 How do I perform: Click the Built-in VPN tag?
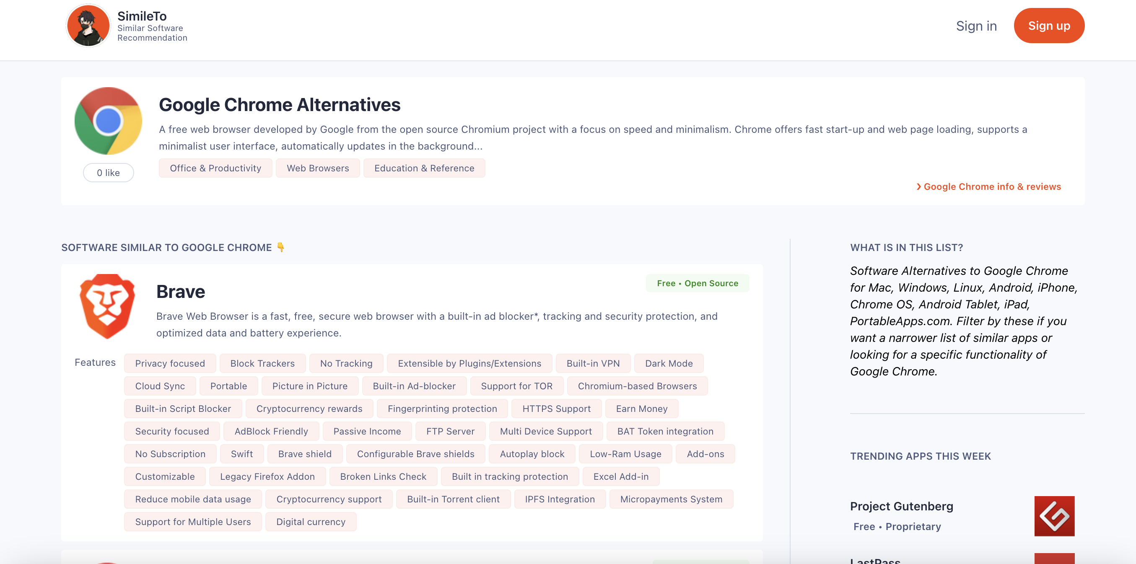tap(593, 363)
